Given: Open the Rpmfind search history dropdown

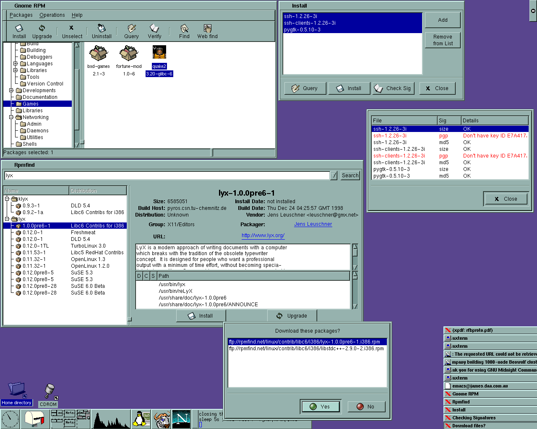Looking at the screenshot, I should pos(334,176).
